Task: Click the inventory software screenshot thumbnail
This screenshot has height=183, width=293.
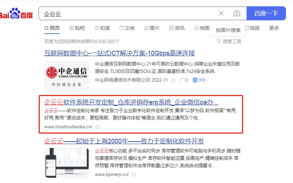Action: [x=67, y=163]
